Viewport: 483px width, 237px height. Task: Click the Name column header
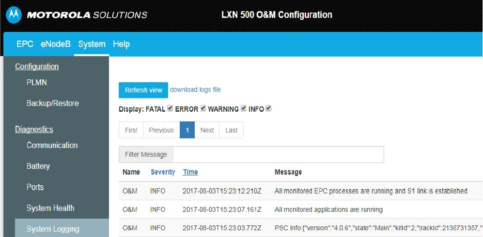click(131, 172)
